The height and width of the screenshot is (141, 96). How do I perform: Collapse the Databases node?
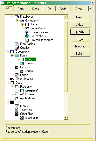(12, 17)
